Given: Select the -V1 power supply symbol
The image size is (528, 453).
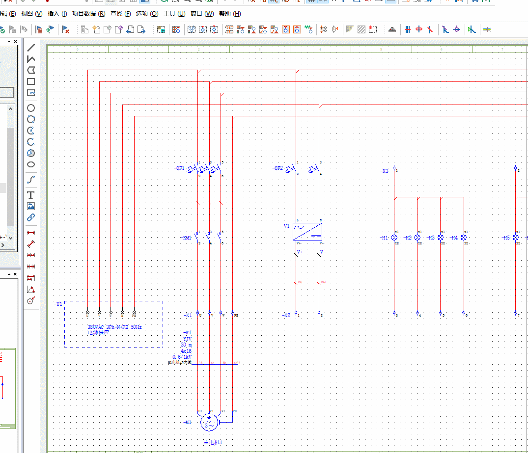Looking at the screenshot, I should [307, 232].
